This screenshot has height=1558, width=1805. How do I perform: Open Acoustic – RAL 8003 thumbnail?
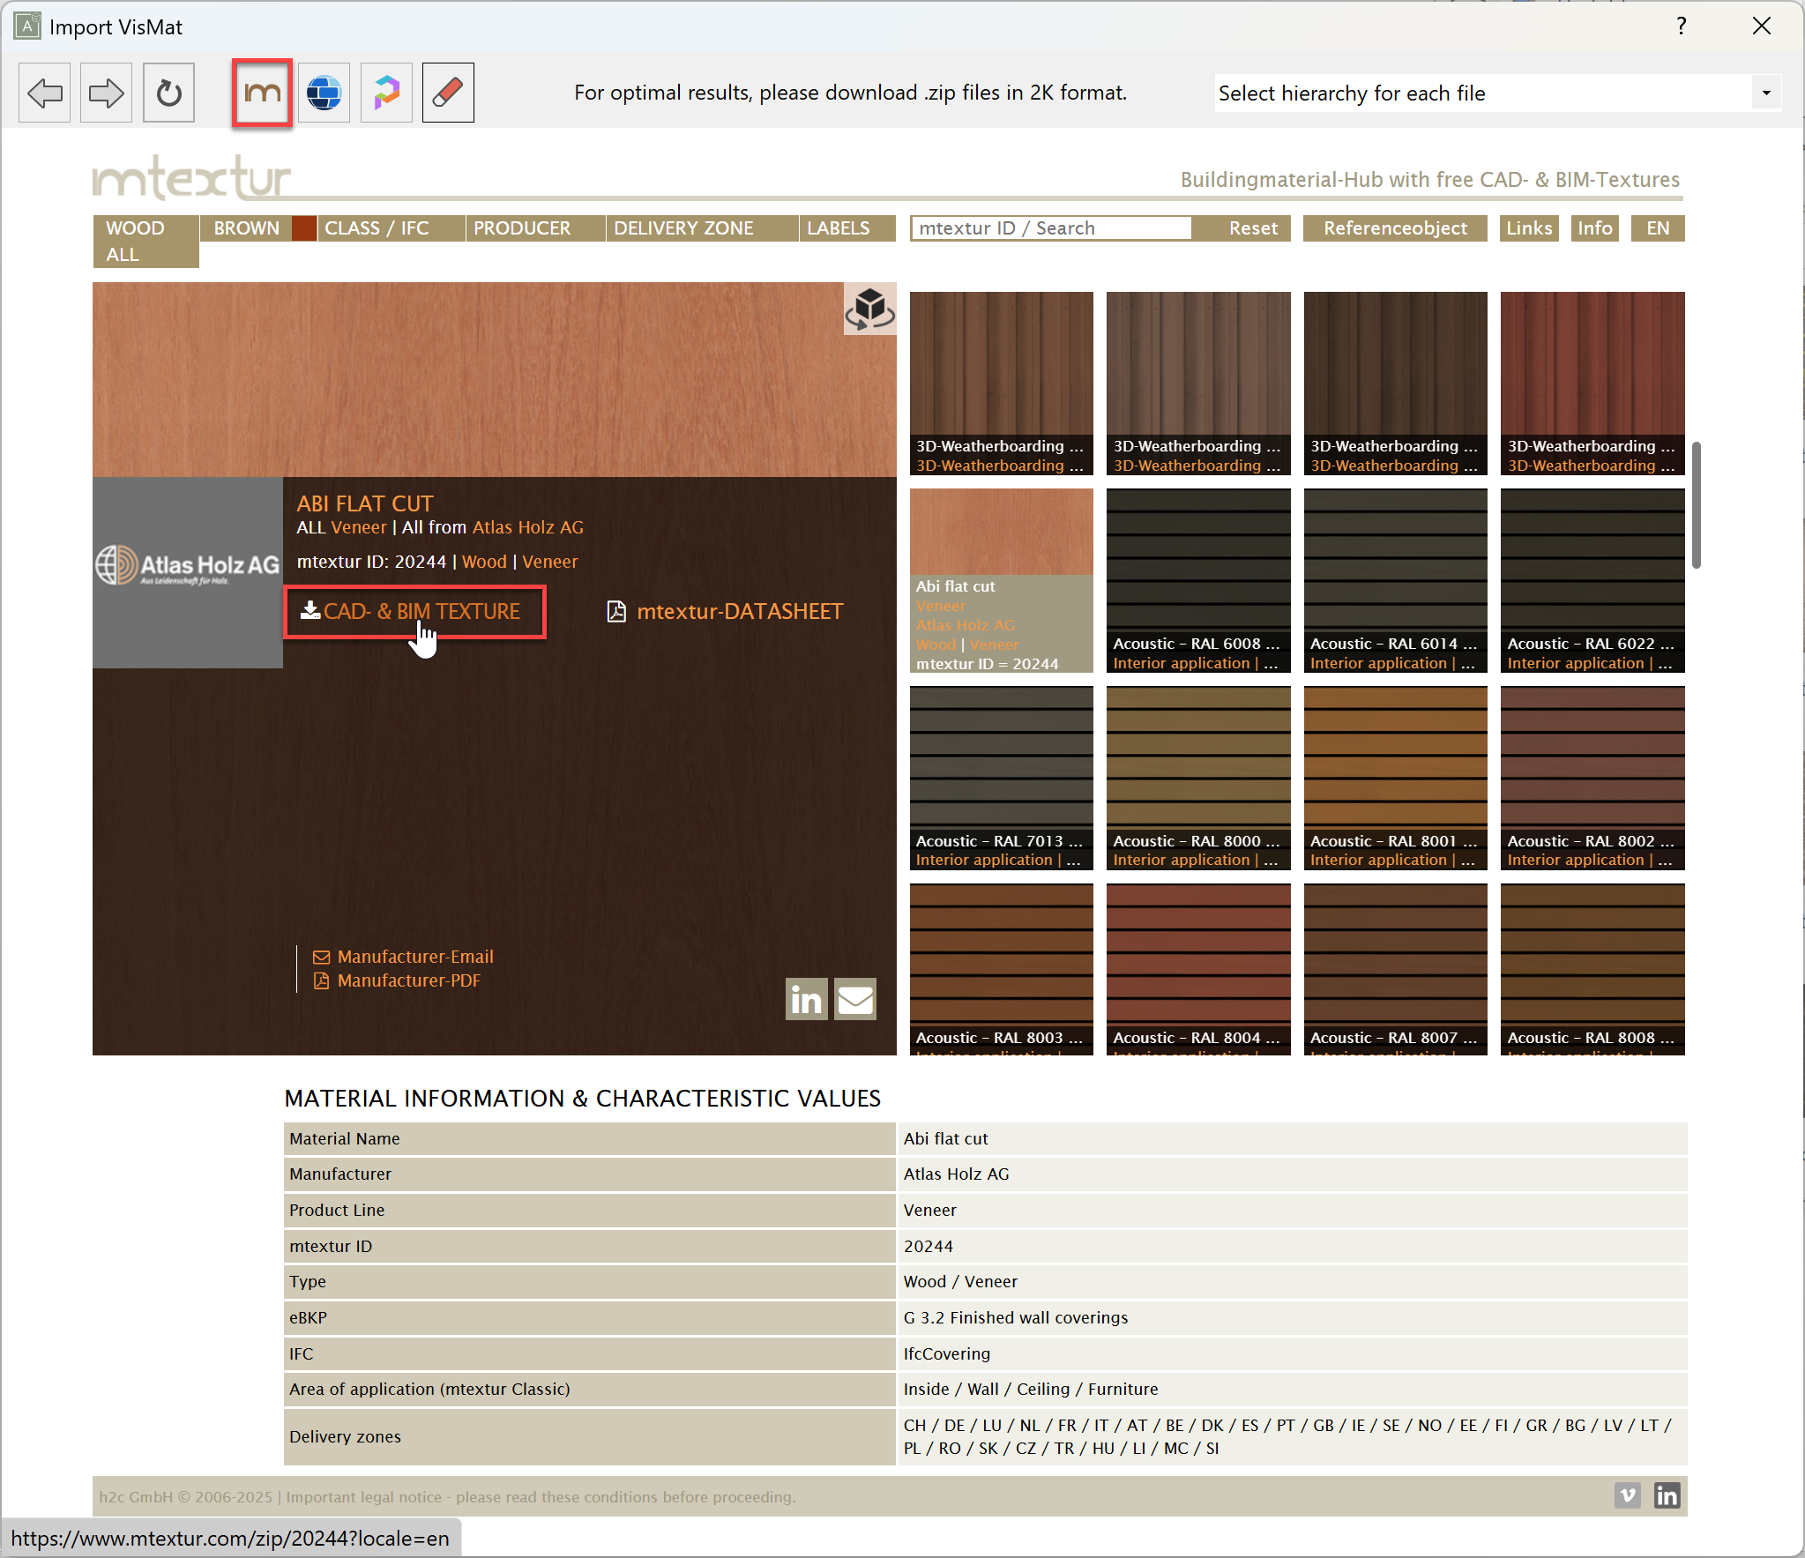coord(1002,969)
